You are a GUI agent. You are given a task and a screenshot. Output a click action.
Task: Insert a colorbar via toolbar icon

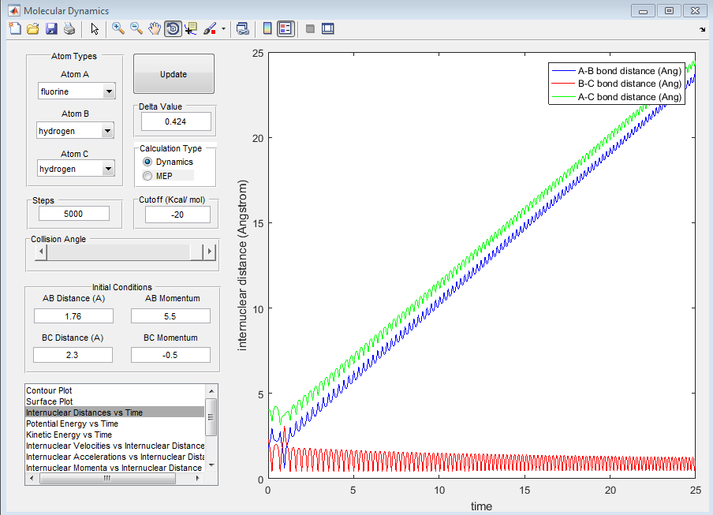[x=267, y=29]
